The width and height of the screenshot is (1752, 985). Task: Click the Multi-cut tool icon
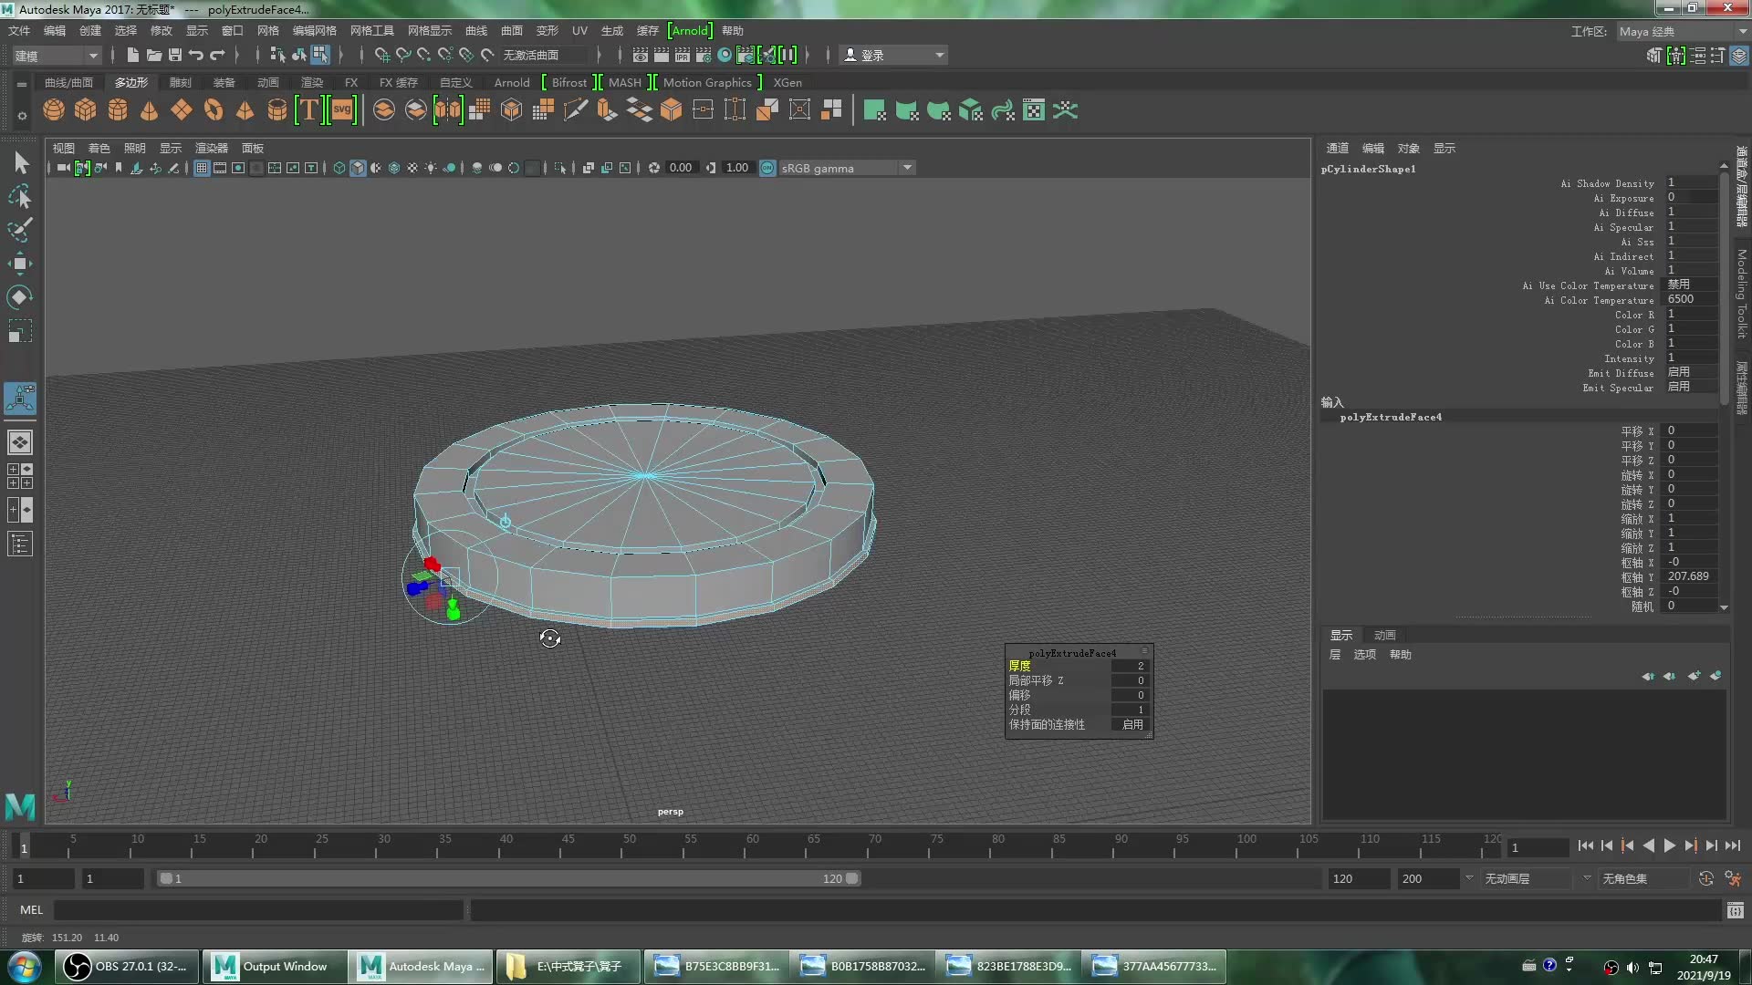click(575, 110)
